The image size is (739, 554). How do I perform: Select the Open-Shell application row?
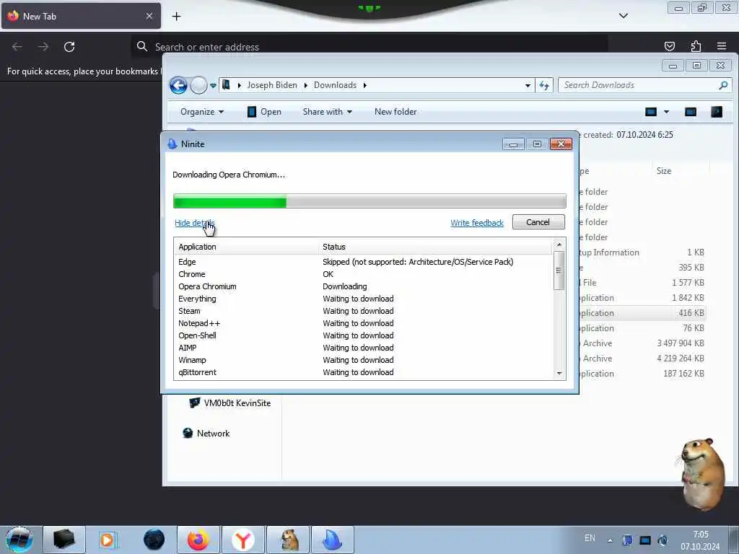(363, 335)
